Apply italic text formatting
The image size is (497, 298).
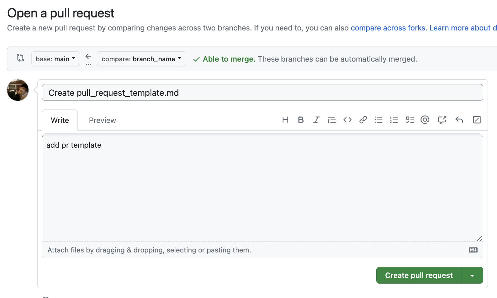coord(316,120)
